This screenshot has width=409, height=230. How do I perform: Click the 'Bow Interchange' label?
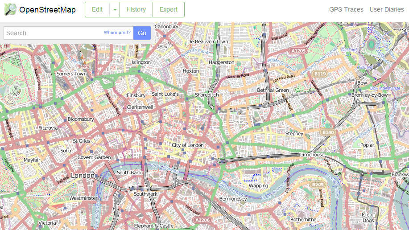pyautogui.click(x=385, y=88)
